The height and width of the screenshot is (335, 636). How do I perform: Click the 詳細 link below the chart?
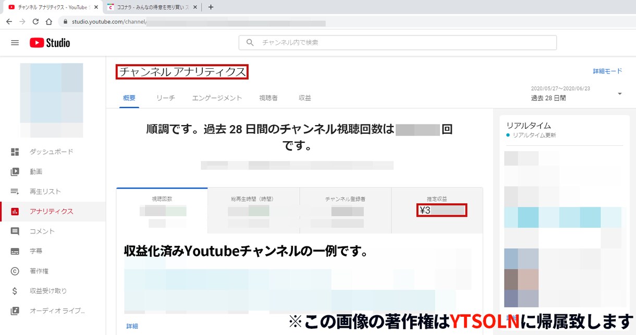tap(132, 326)
